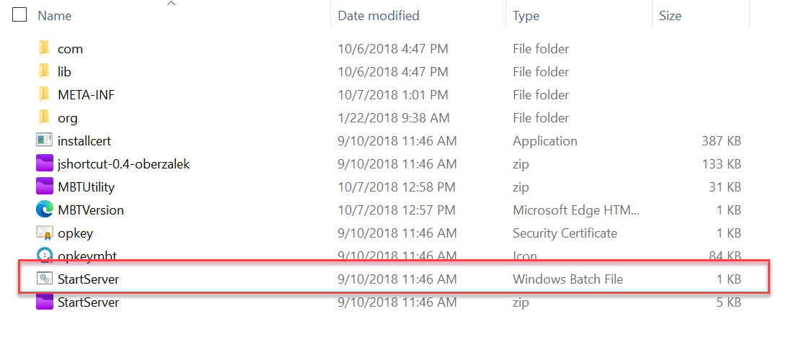Viewport: 786px width, 342px height.
Task: Sort files by Name column
Action: click(55, 16)
